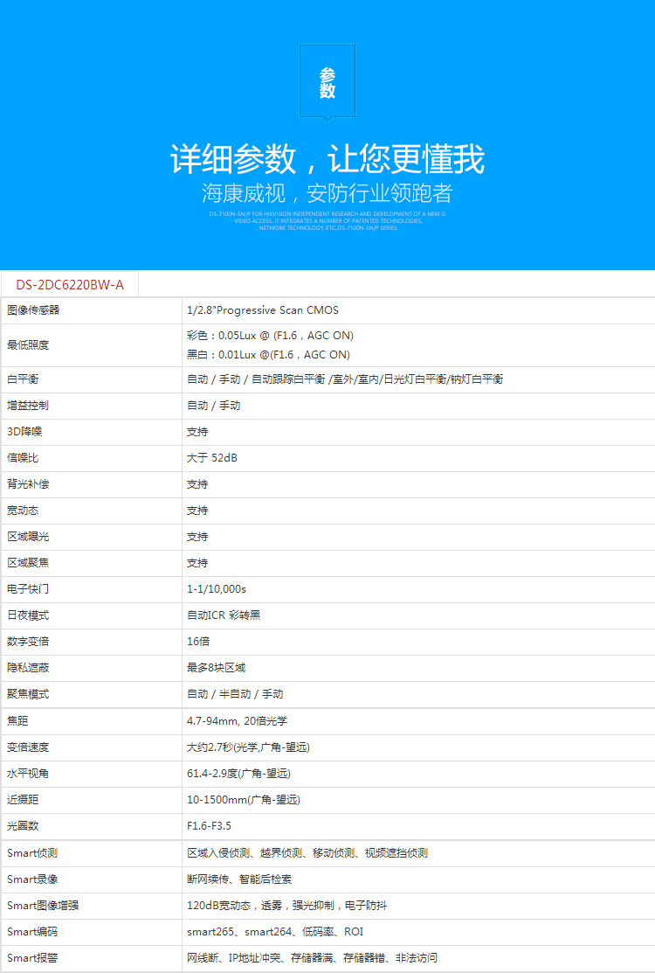The width and height of the screenshot is (655, 973).
Task: Click the 黑白：0.01Lux value line
Action: 268,355
